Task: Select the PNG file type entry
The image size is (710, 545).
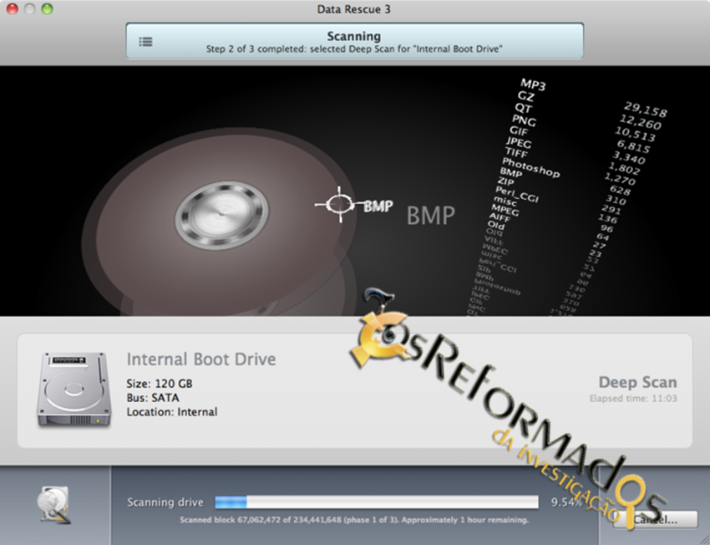Action: (x=524, y=121)
